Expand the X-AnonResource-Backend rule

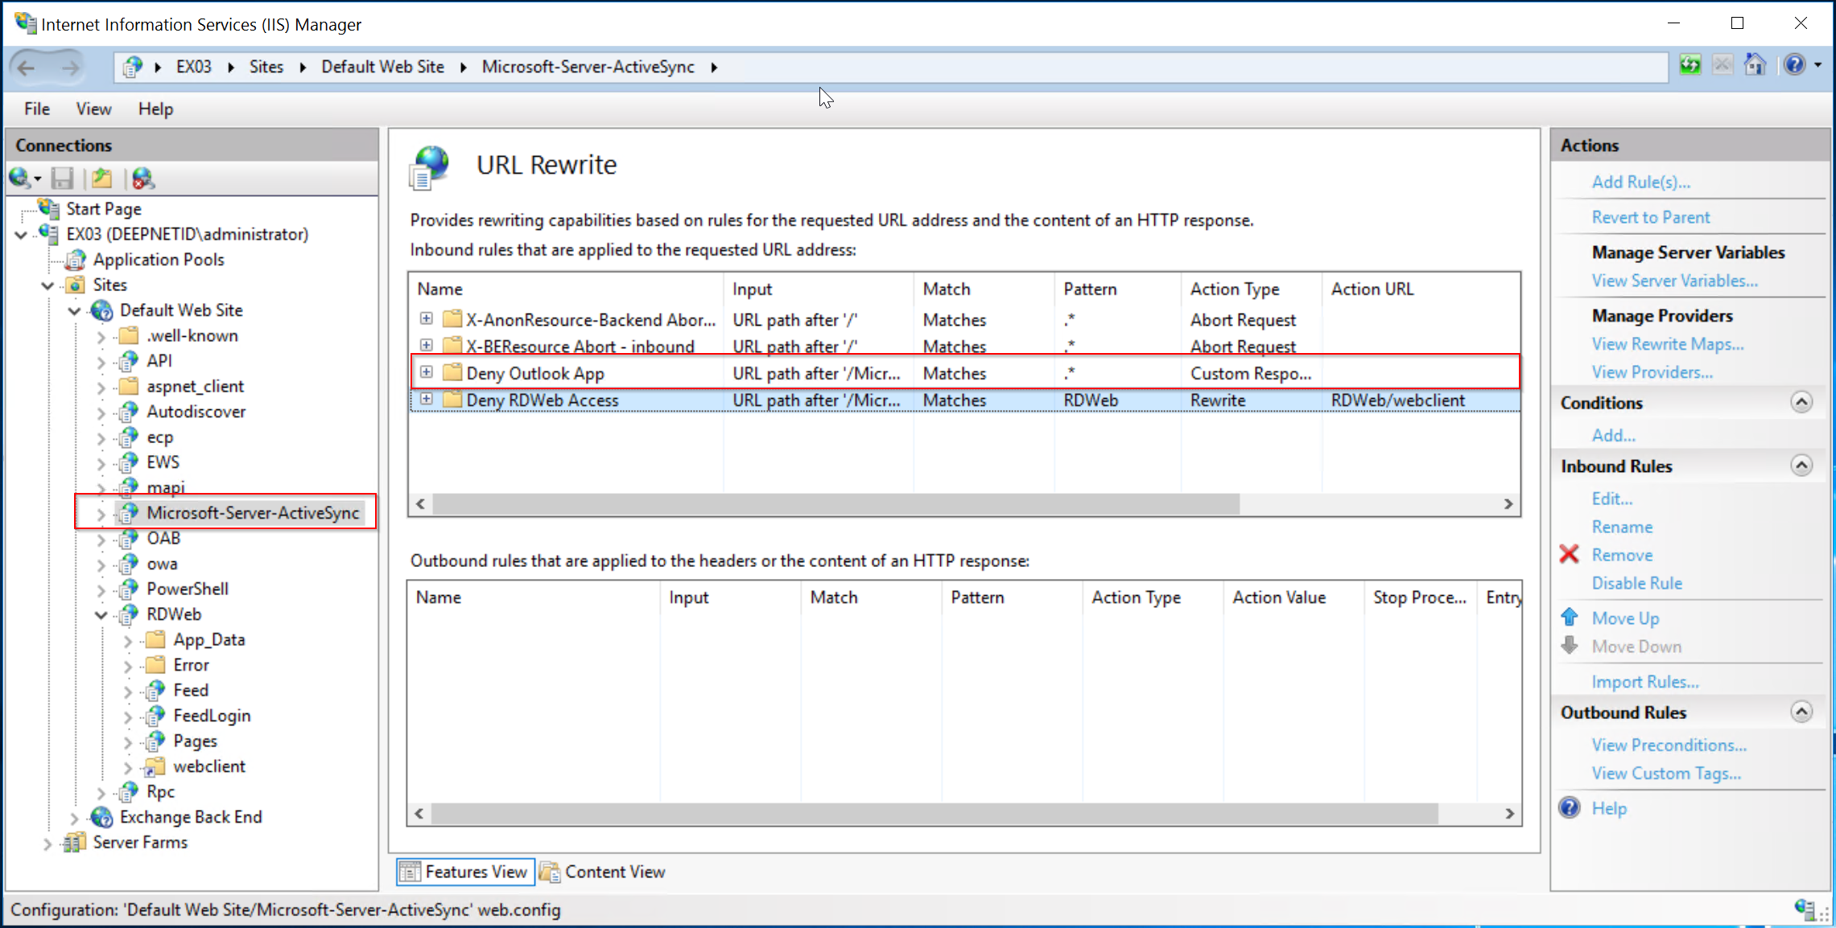pyautogui.click(x=427, y=318)
